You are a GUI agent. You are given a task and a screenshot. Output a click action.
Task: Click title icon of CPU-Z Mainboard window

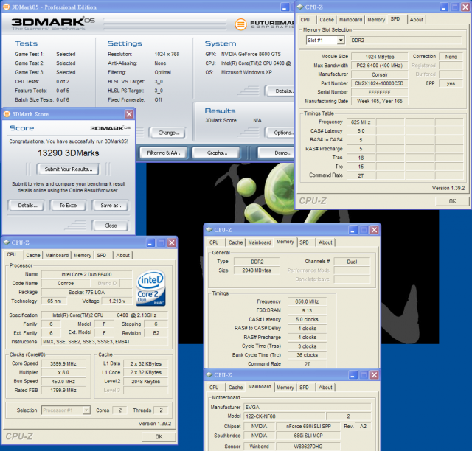click(209, 374)
